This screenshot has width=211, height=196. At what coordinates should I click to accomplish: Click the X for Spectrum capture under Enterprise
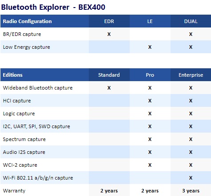191,139
